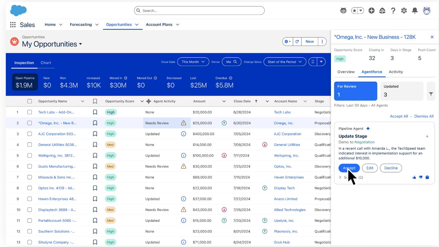Select the Inspection tab

point(24,63)
